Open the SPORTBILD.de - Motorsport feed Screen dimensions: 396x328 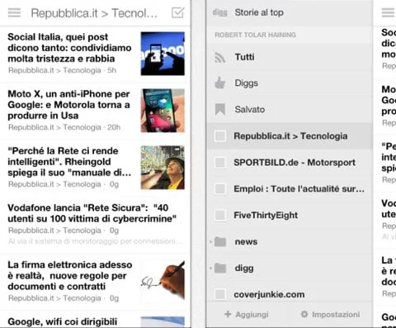[295, 162]
